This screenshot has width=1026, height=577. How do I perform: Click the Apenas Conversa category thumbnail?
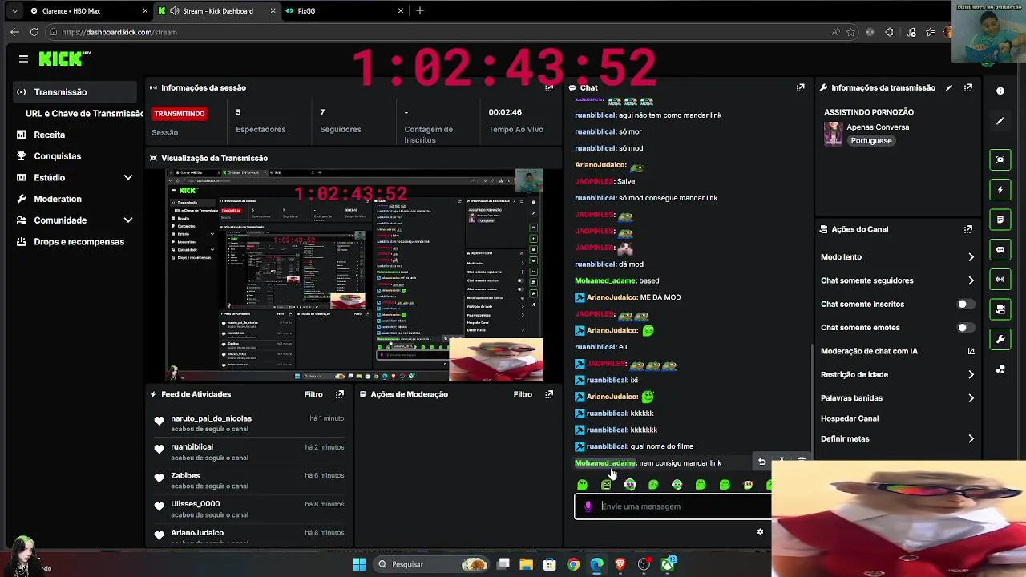tap(834, 134)
